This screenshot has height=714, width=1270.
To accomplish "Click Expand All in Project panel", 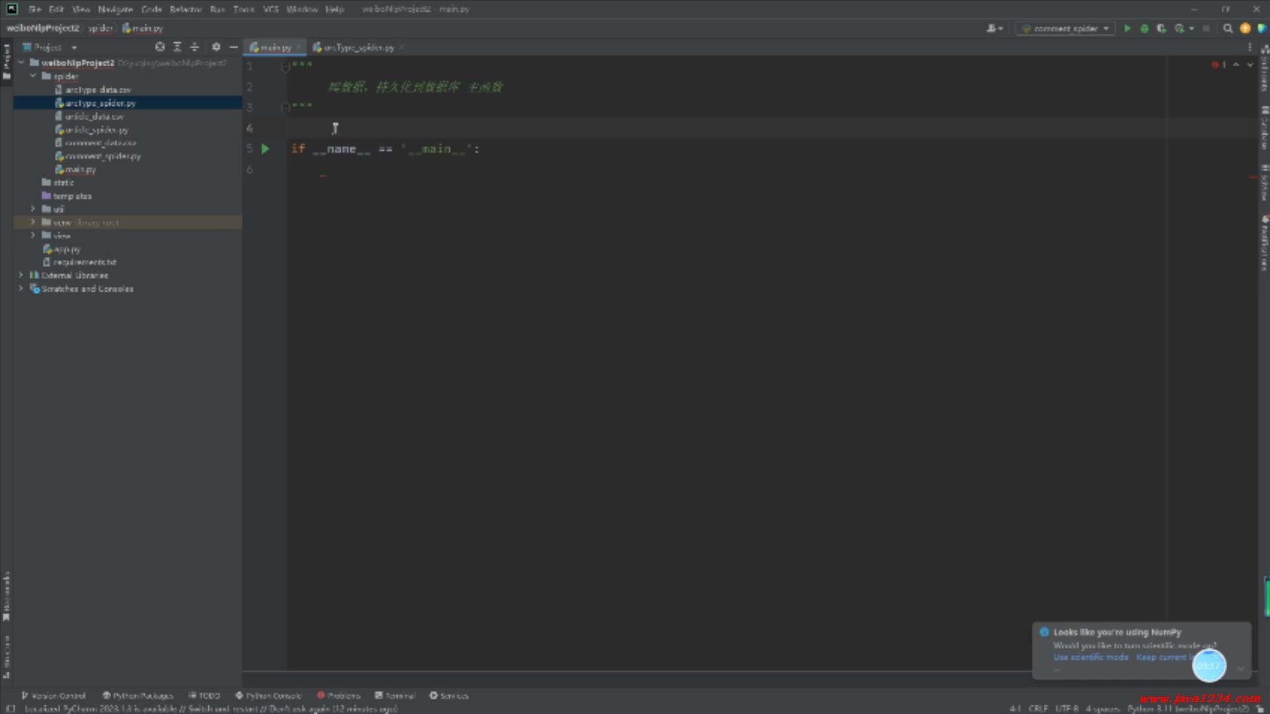I will click(x=177, y=47).
